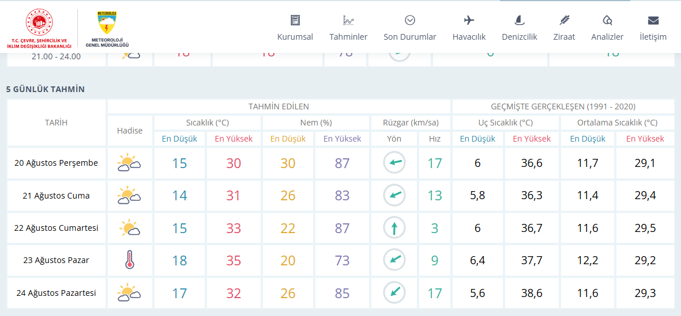This screenshot has height=316, width=681.
Task: Click the İletişim menu label
Action: (x=653, y=37)
